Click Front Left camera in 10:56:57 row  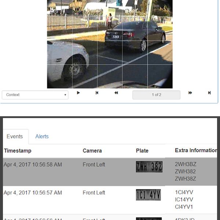[x=94, y=192]
